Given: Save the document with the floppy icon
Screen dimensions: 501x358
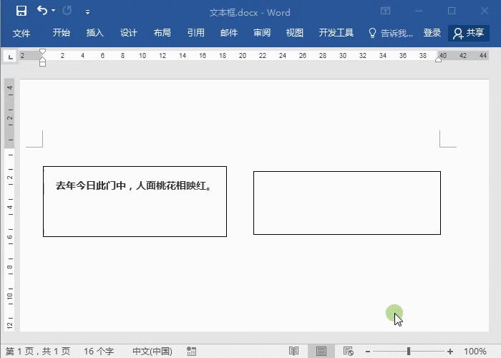Looking at the screenshot, I should point(21,11).
